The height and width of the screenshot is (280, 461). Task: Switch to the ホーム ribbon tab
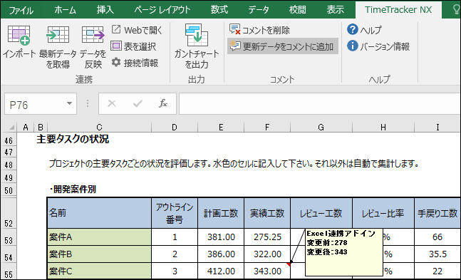pyautogui.click(x=66, y=10)
